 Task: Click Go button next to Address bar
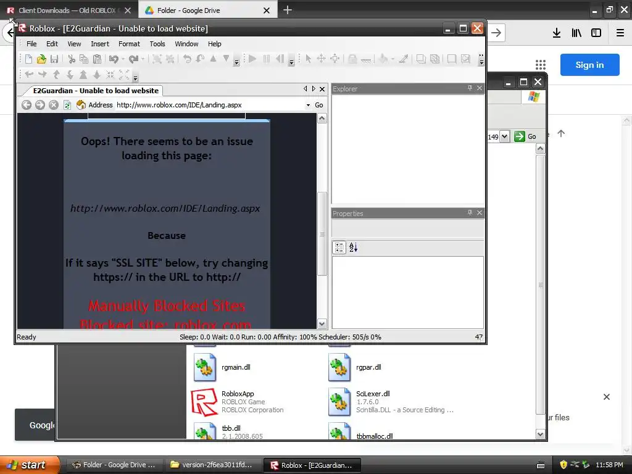coord(319,105)
